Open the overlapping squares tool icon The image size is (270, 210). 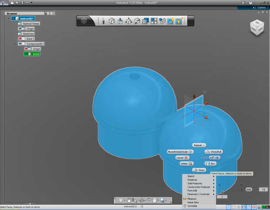(x=145, y=21)
